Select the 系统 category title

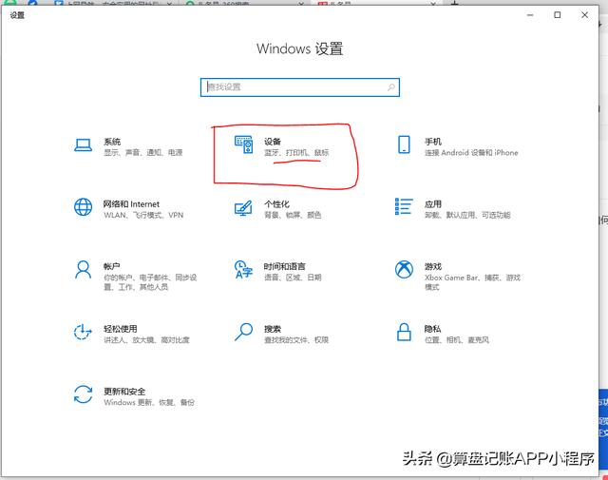[x=112, y=142]
